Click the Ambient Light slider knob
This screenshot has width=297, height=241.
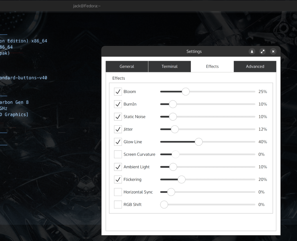pyautogui.click(x=173, y=167)
